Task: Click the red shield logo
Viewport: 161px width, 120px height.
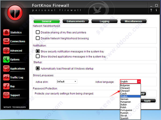Action: [x=15, y=13]
